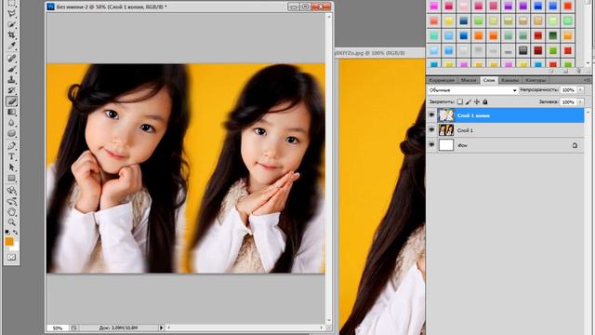Click document vertical scrollbar down arrow

click(x=329, y=320)
